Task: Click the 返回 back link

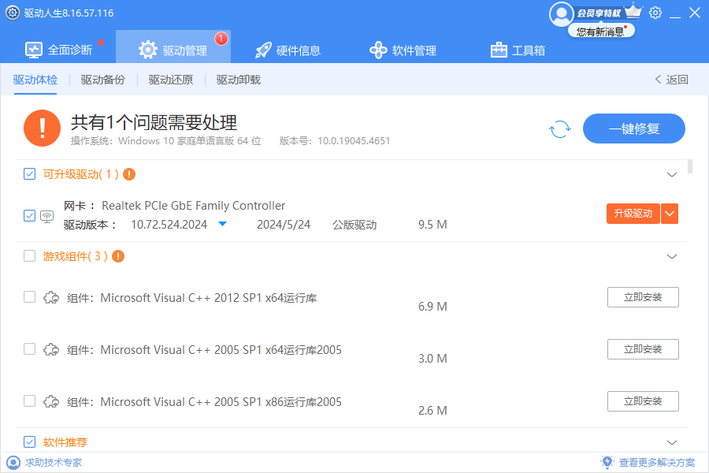Action: click(671, 80)
